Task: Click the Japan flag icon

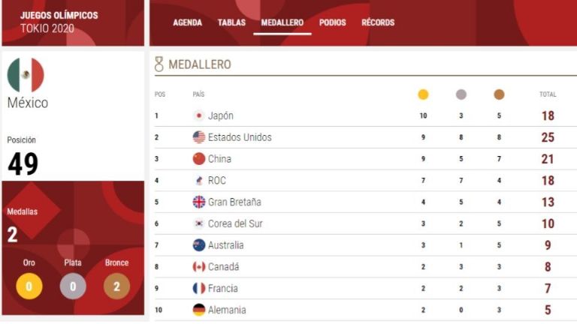Action: [199, 115]
